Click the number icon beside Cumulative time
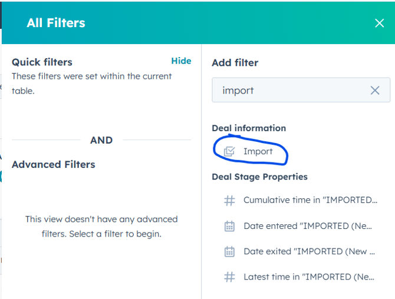This screenshot has width=395, height=299. point(229,200)
